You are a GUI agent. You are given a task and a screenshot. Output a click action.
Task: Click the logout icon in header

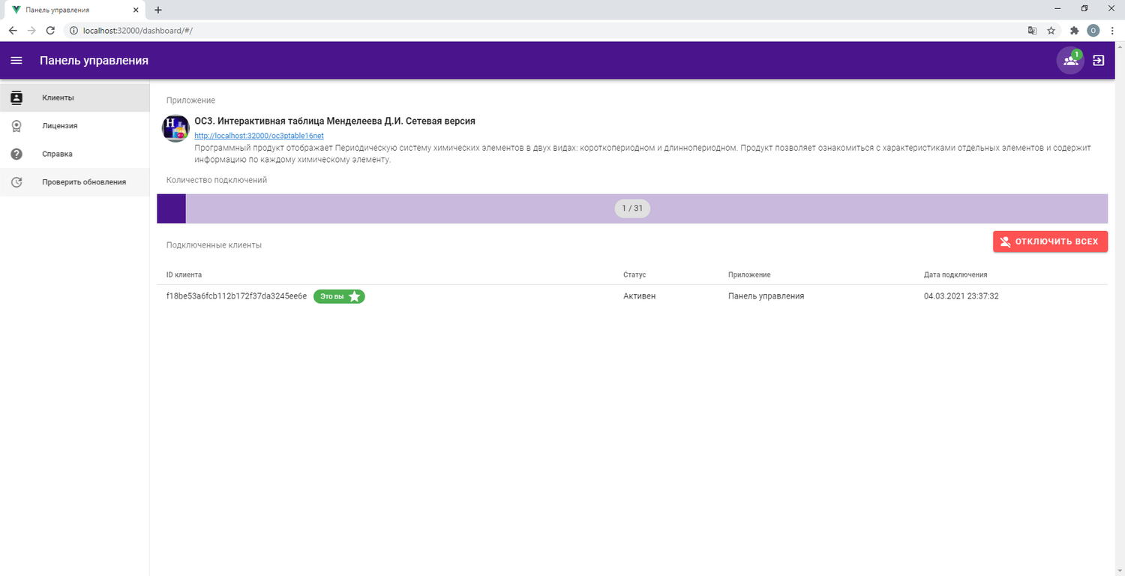tap(1099, 61)
